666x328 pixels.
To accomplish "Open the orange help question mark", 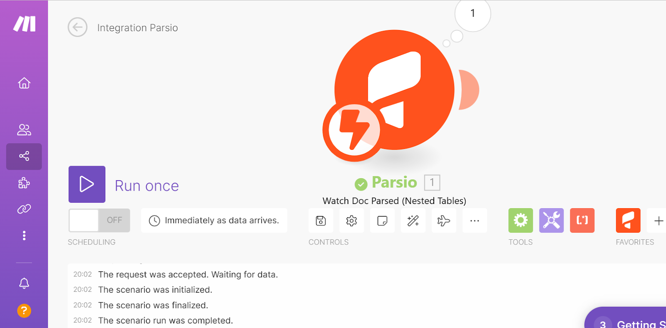I will (x=24, y=311).
